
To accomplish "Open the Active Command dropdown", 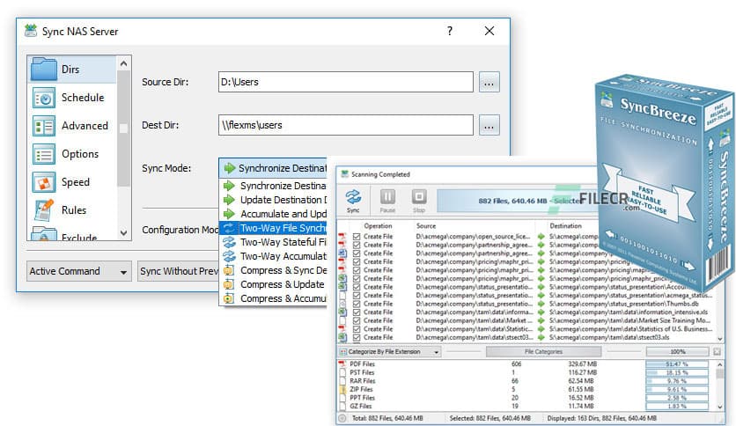I will [79, 271].
